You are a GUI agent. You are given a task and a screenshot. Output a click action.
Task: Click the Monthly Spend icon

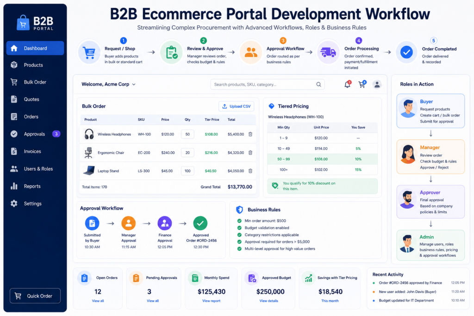click(x=195, y=278)
